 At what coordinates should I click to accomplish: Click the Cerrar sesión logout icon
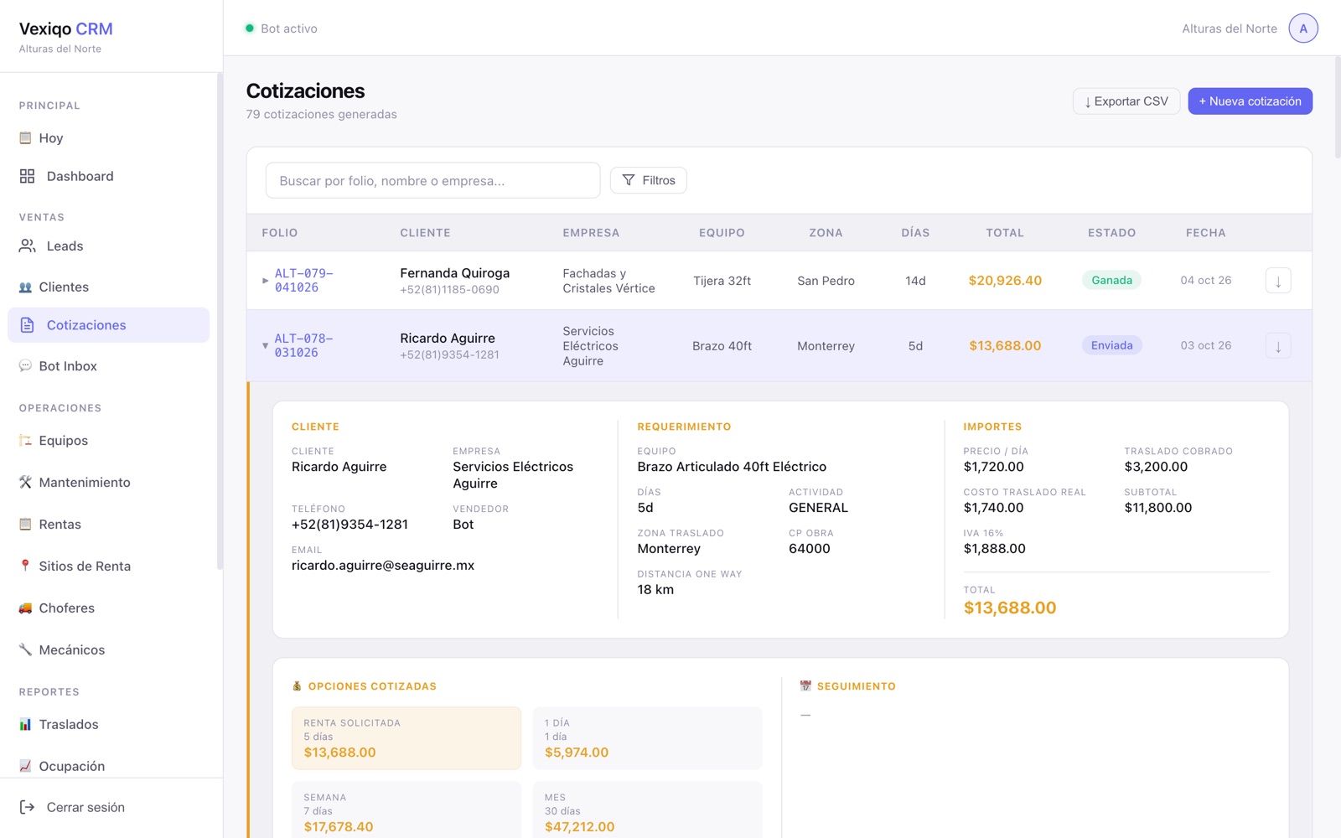[x=27, y=807]
